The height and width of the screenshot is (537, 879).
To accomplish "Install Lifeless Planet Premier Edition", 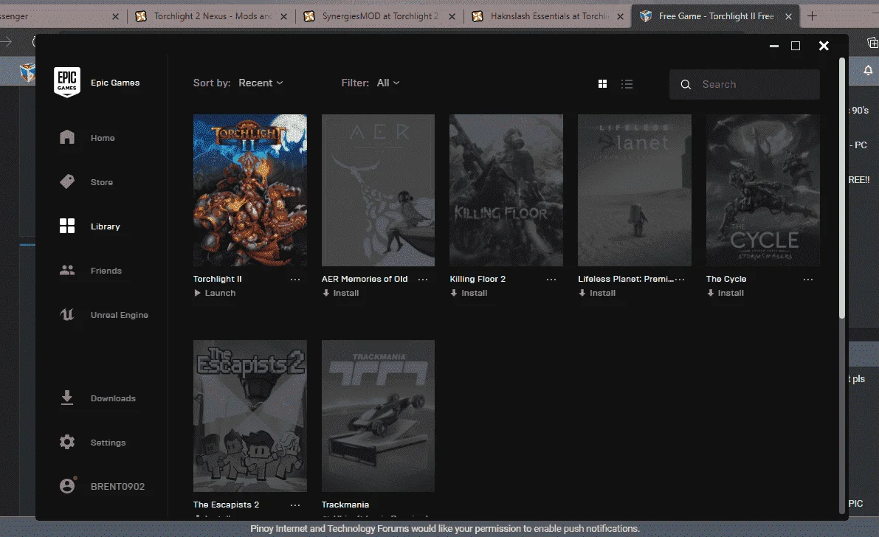I will click(x=598, y=293).
